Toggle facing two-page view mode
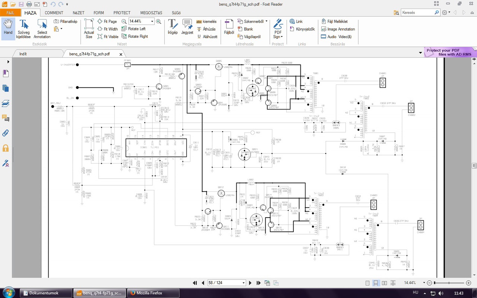This screenshot has height=298, width=477. click(x=384, y=283)
